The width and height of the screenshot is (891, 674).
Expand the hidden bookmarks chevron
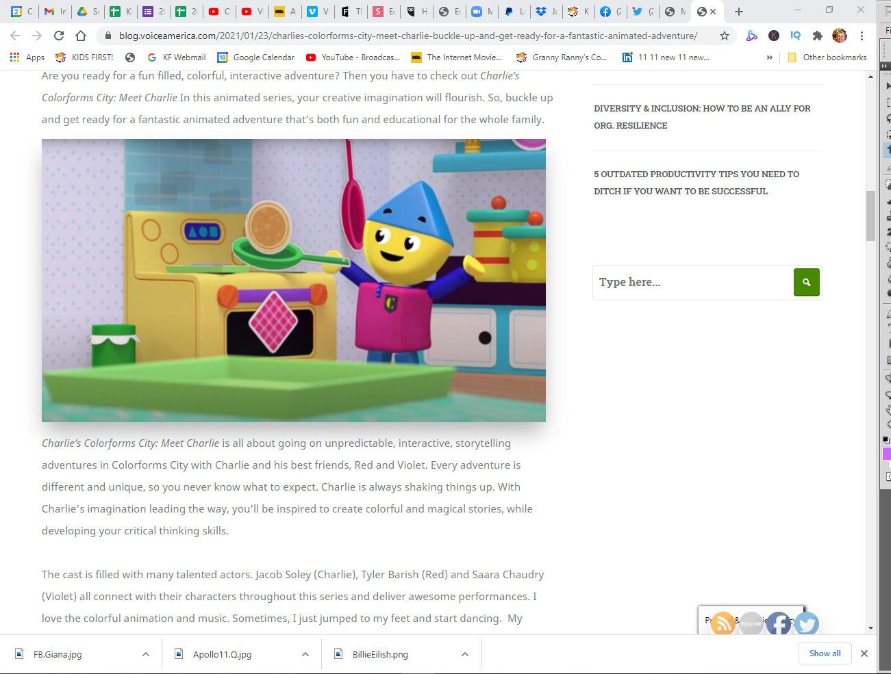pos(769,57)
